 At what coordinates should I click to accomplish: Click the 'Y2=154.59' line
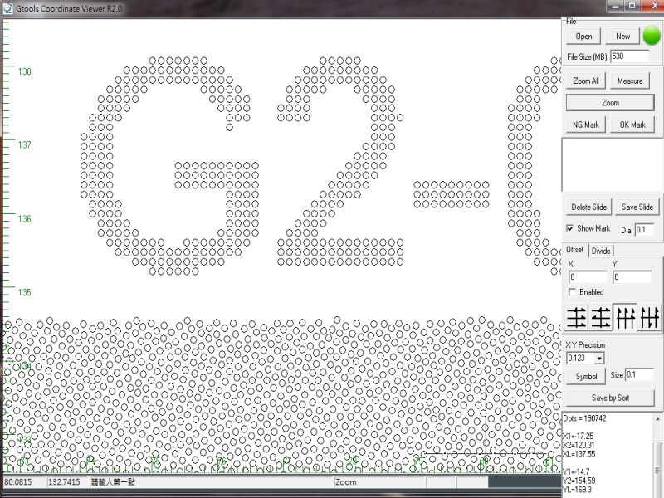tap(579, 481)
